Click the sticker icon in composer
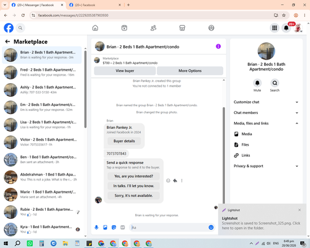The height and width of the screenshot is (248, 310). pyautogui.click(x=114, y=228)
